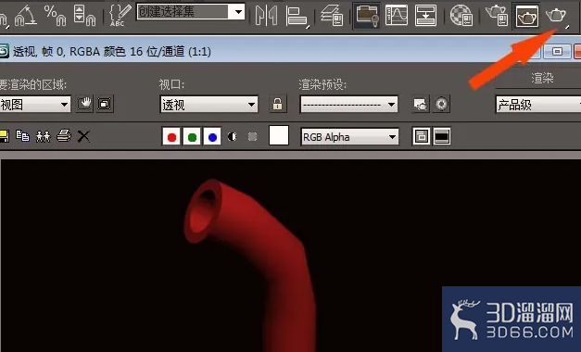The image size is (581, 352).
Task: Open the Curve Editor icon
Action: pos(396,16)
